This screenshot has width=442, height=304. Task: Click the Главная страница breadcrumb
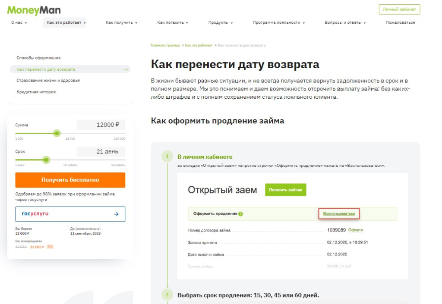[165, 45]
